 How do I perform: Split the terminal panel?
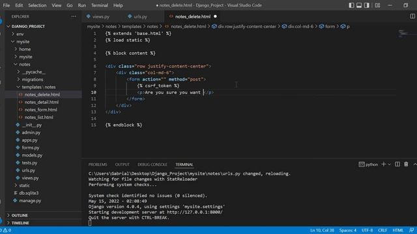(397, 164)
